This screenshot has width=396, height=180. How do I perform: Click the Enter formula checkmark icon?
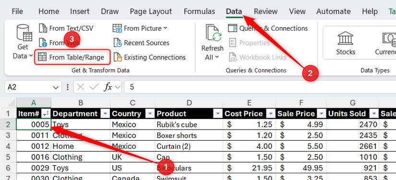pos(94,87)
